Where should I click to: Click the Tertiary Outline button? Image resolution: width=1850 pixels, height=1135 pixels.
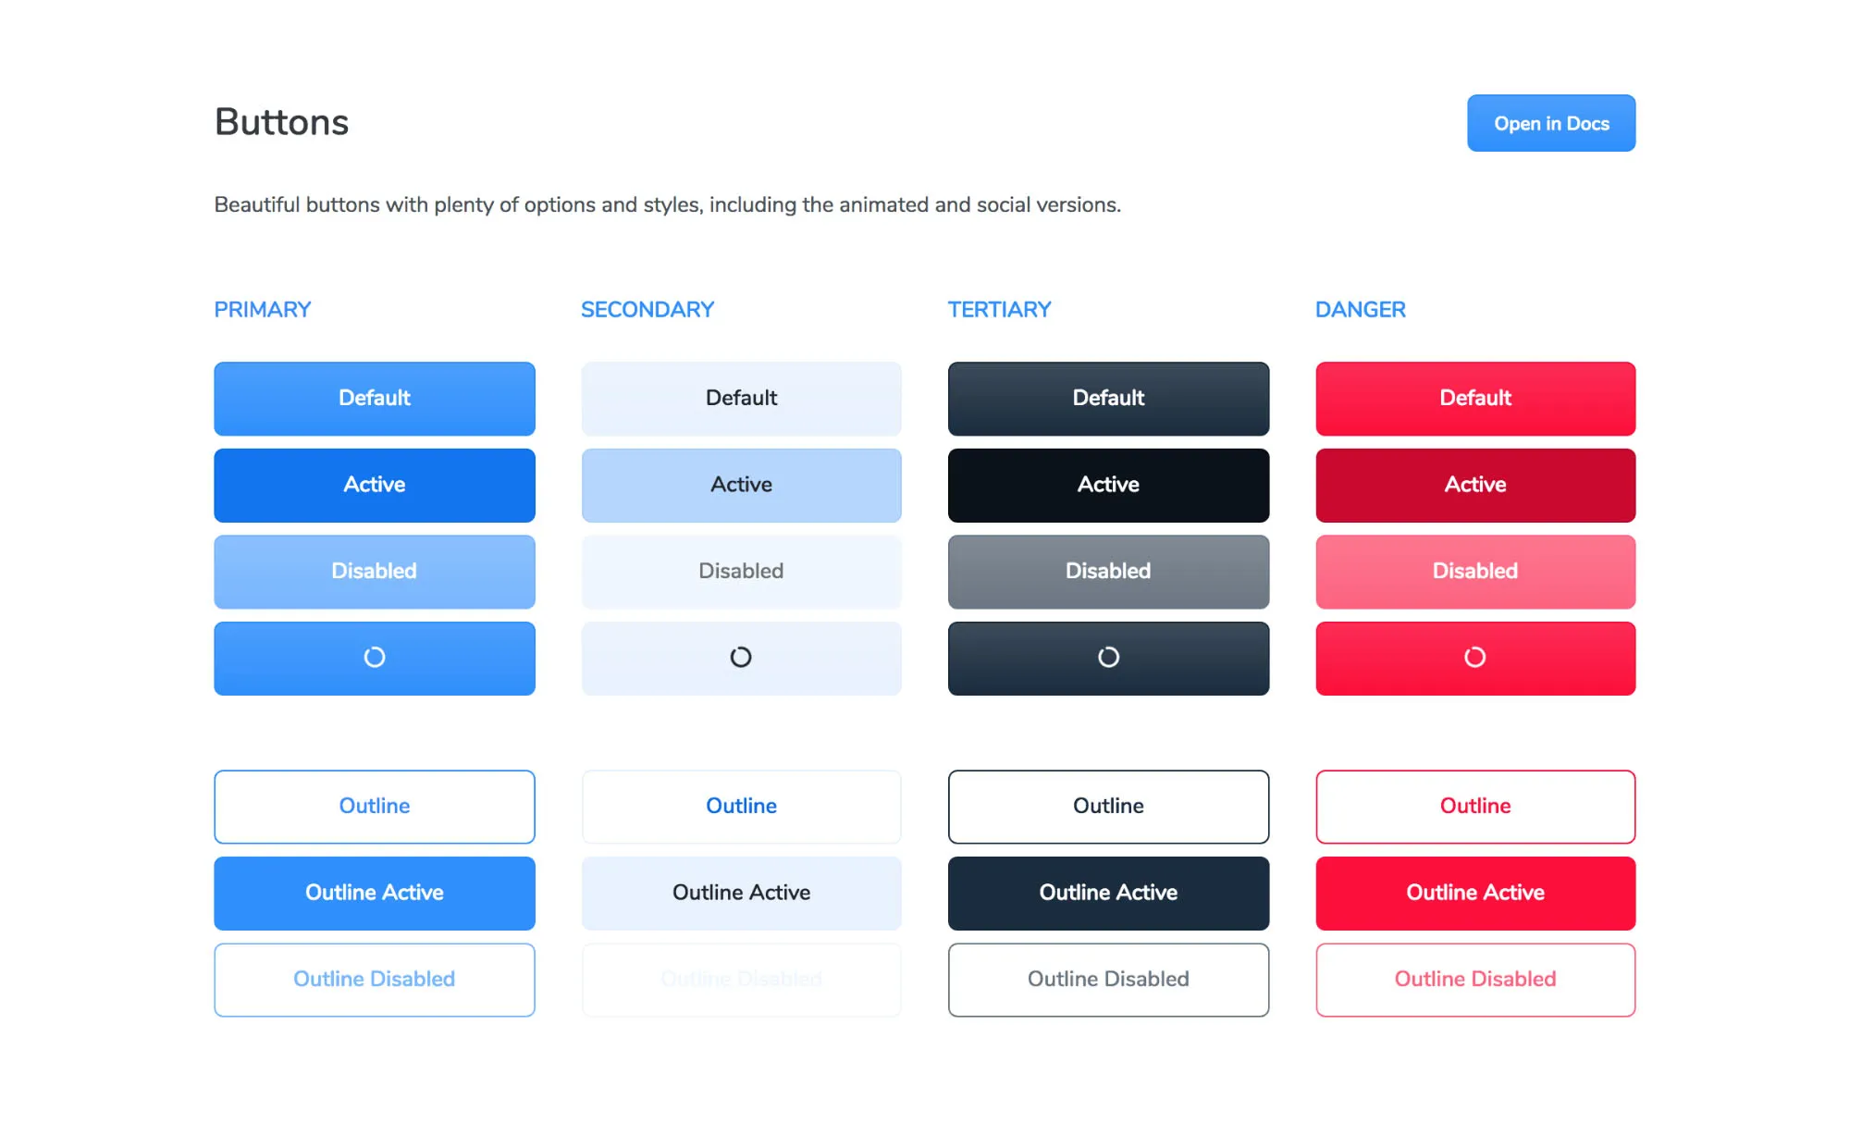pos(1108,807)
